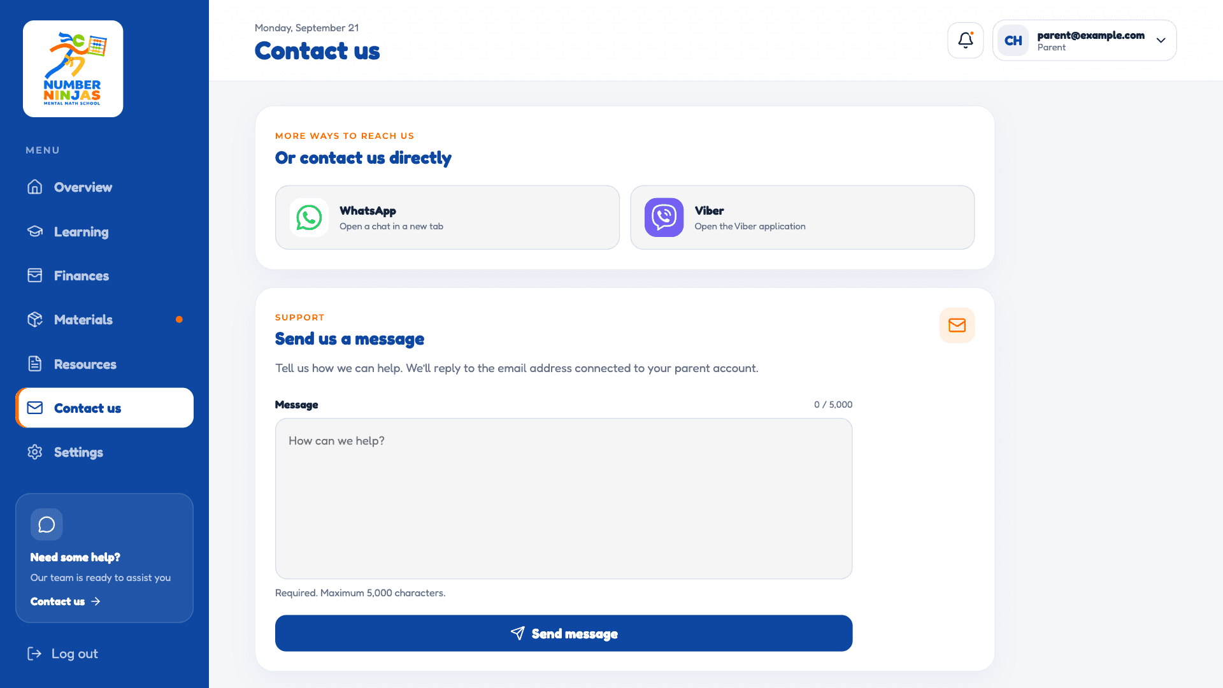Open the parent@example.com account menu
This screenshot has width=1223, height=688.
[x=1084, y=40]
